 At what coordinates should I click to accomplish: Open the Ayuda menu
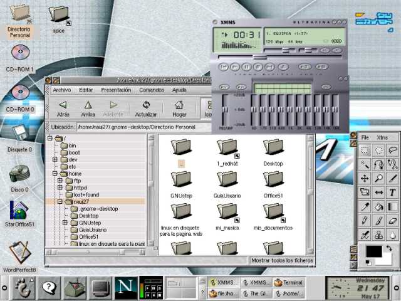click(179, 90)
